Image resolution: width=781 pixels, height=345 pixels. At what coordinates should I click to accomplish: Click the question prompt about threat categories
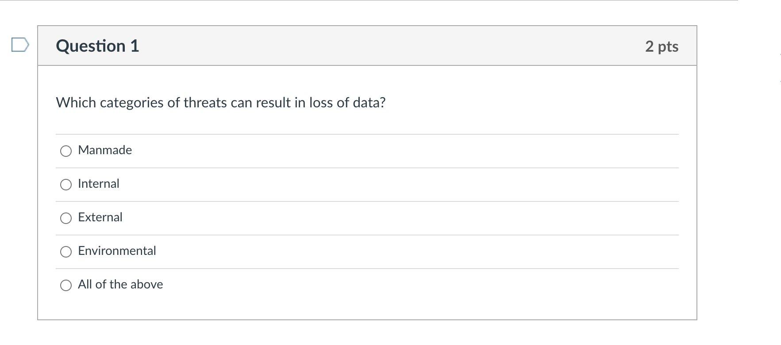click(220, 102)
